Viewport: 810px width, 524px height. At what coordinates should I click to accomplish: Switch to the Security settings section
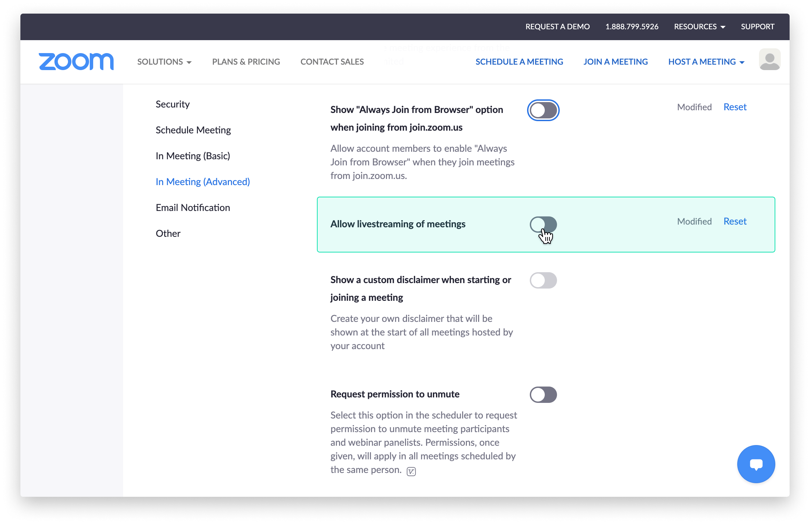coord(172,104)
